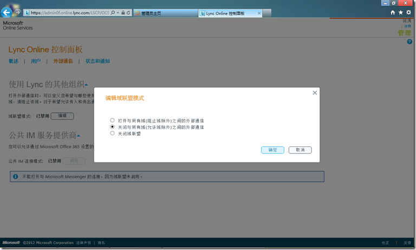Click the 法律声明 footer link
Viewport: 416px width, 250px height.
[83, 242]
